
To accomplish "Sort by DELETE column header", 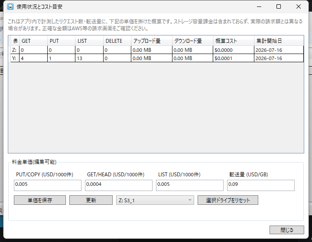I will point(117,41).
